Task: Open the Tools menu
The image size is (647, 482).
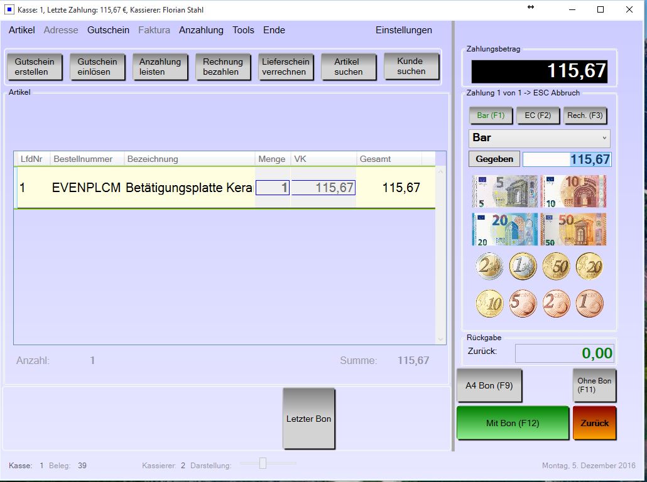Action: point(243,30)
